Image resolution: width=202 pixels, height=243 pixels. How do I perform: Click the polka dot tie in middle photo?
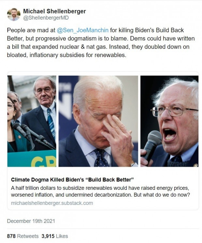click(101, 158)
